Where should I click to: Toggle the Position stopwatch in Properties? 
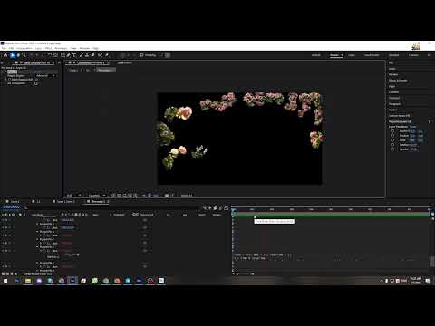[392, 136]
